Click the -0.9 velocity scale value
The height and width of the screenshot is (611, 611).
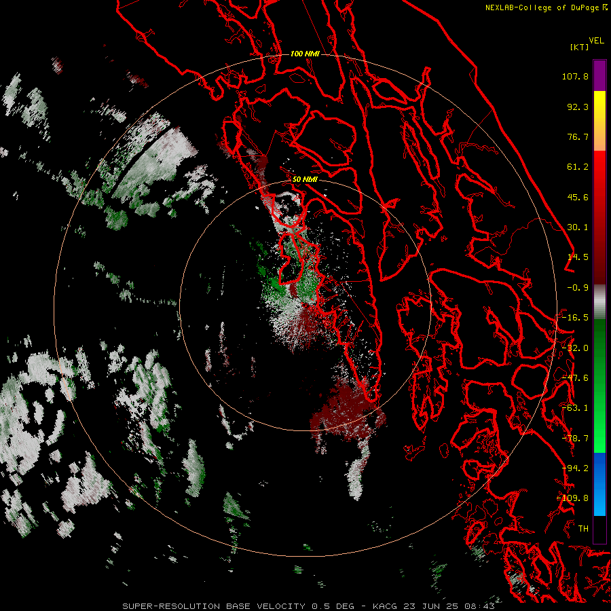pos(578,288)
